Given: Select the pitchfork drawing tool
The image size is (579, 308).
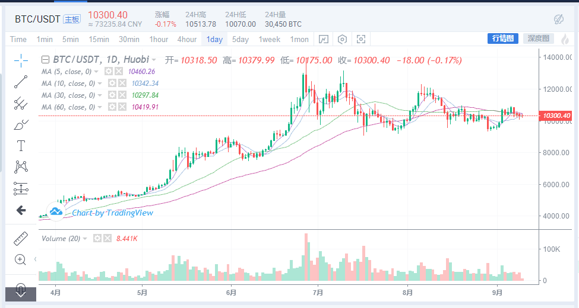Looking at the screenshot, I should point(21,104).
